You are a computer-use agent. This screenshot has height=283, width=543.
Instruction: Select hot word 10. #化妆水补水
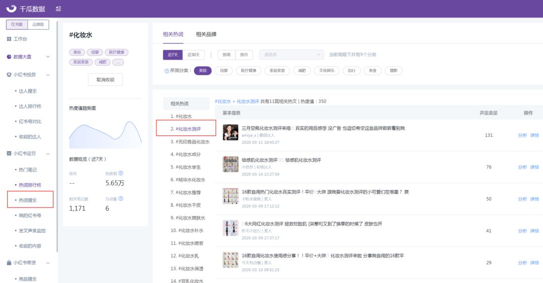click(187, 230)
